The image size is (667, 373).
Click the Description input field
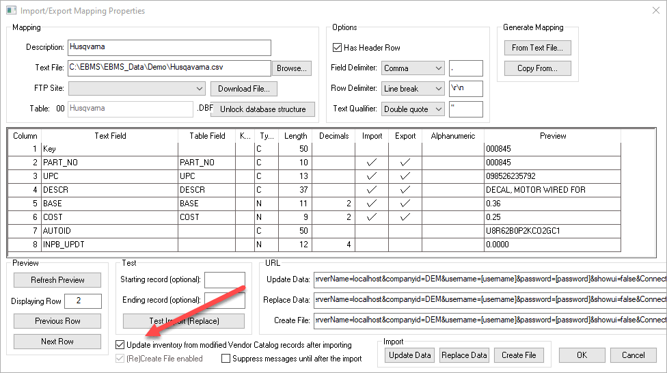(x=169, y=48)
